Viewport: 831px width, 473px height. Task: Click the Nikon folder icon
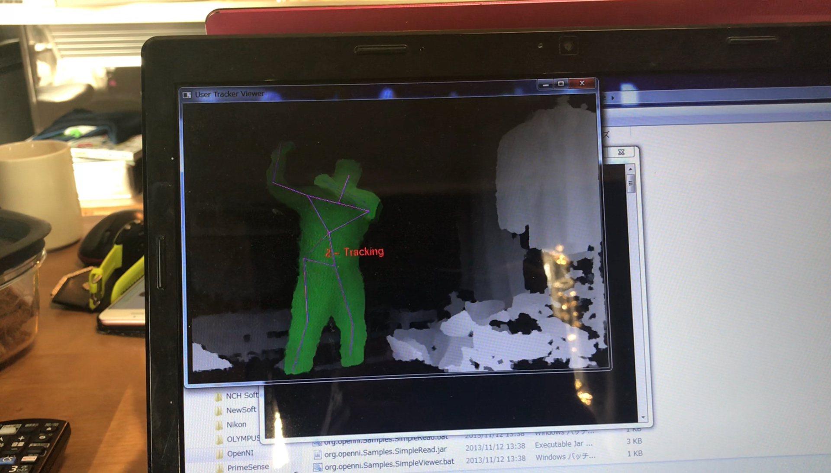[x=219, y=425]
